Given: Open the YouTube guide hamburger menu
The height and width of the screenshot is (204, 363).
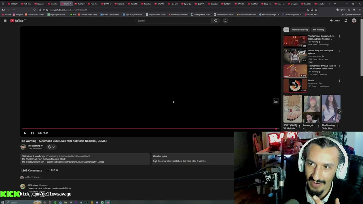Looking at the screenshot, I should click(x=5, y=21).
